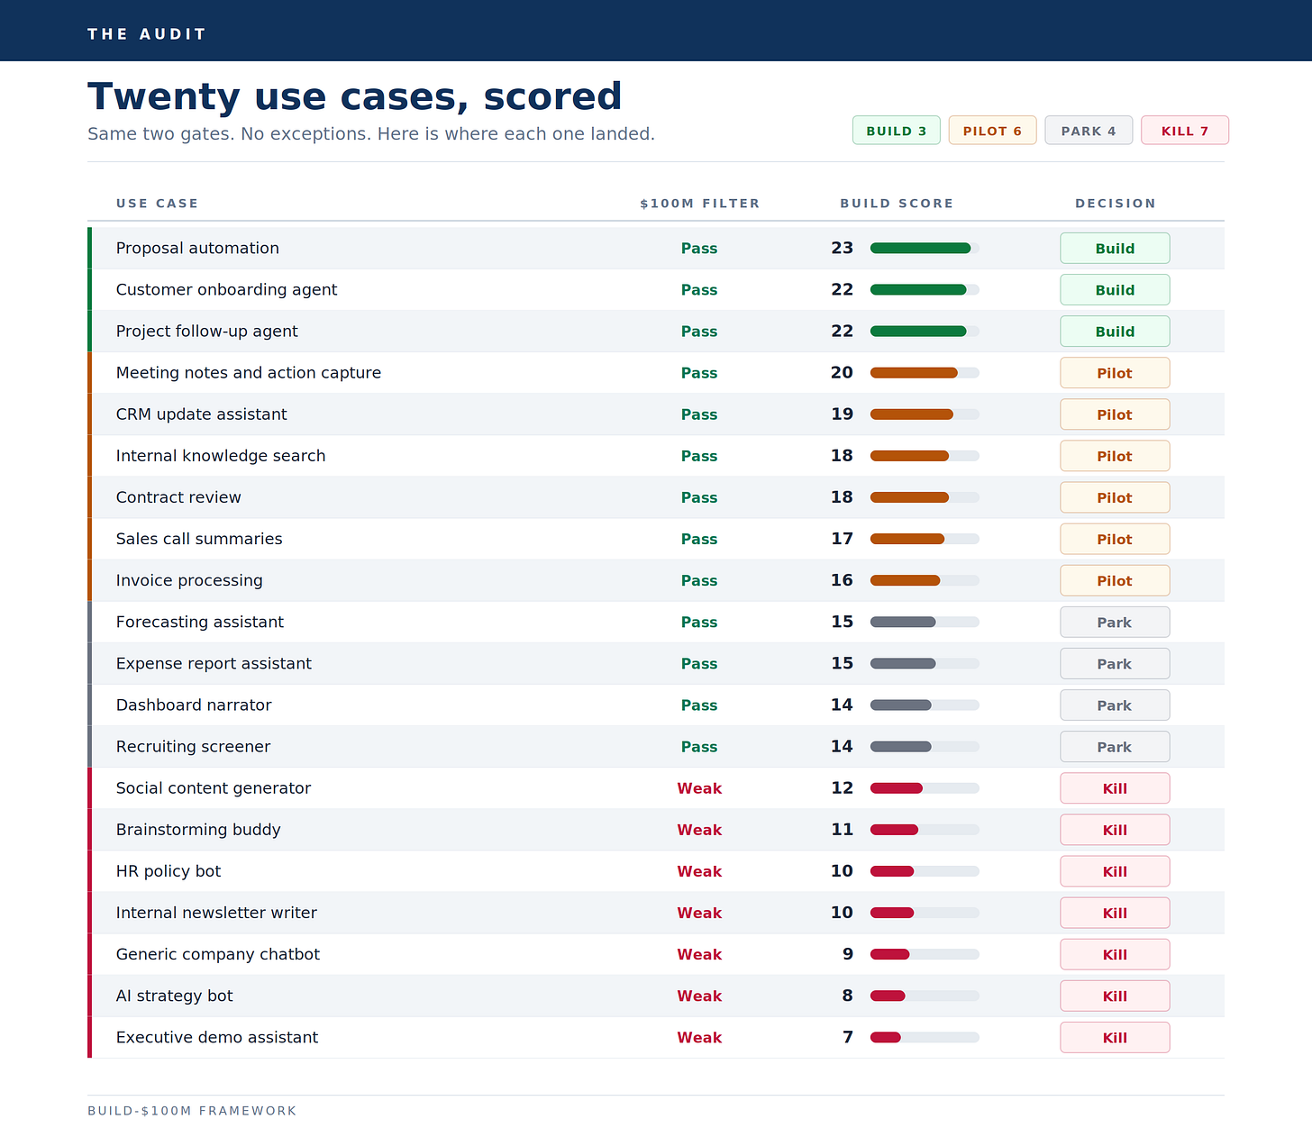Click the score 9 for Generic company chatbot
The width and height of the screenshot is (1312, 1128).
[847, 954]
